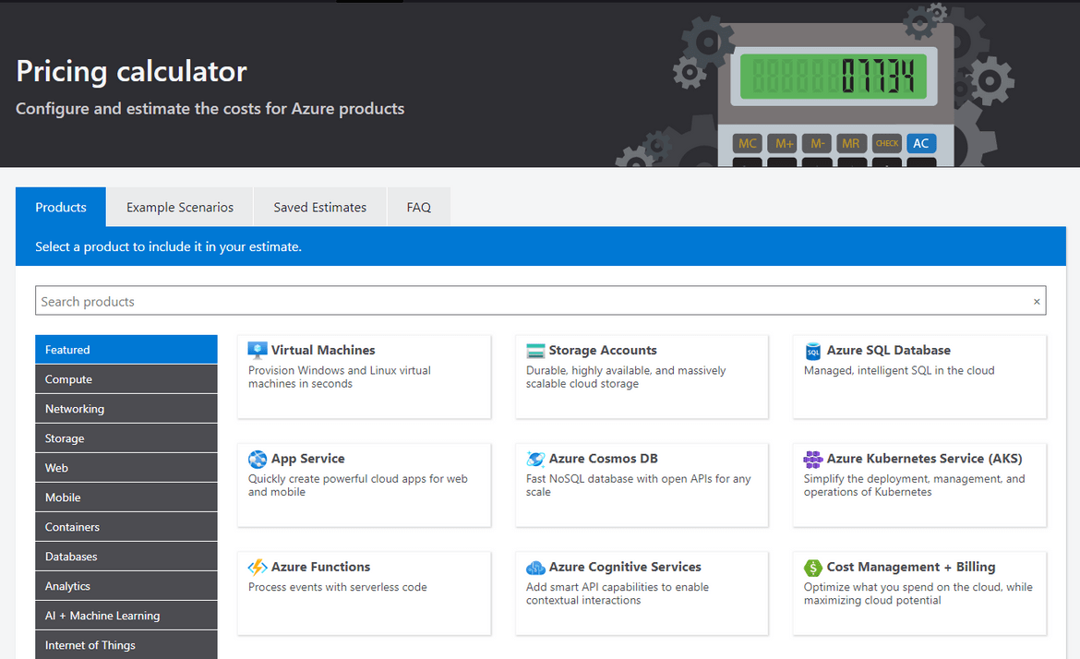The height and width of the screenshot is (659, 1080).
Task: Click 'Durable, highly available' storage description
Action: [x=626, y=377]
